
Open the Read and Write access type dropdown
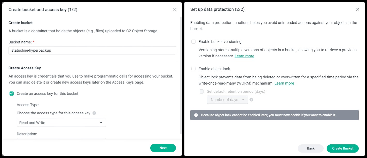(x=61, y=123)
